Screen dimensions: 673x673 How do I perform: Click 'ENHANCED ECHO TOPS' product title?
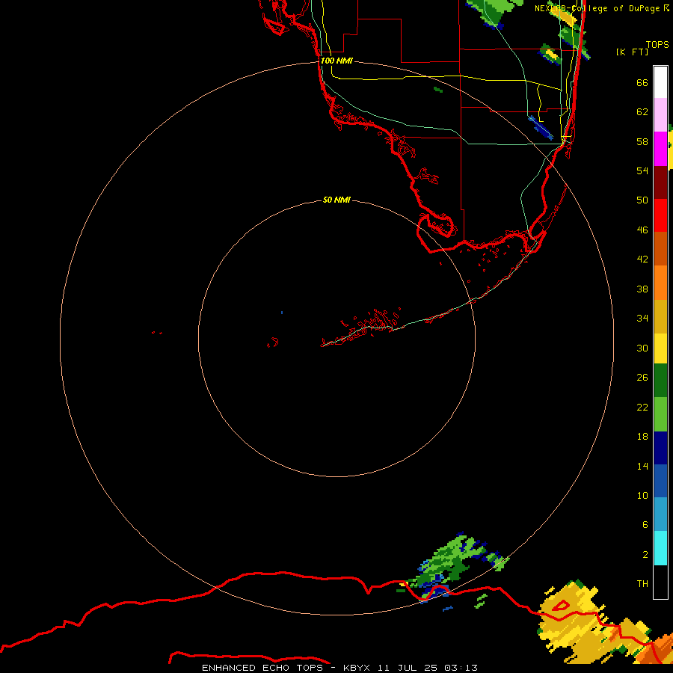[263, 668]
